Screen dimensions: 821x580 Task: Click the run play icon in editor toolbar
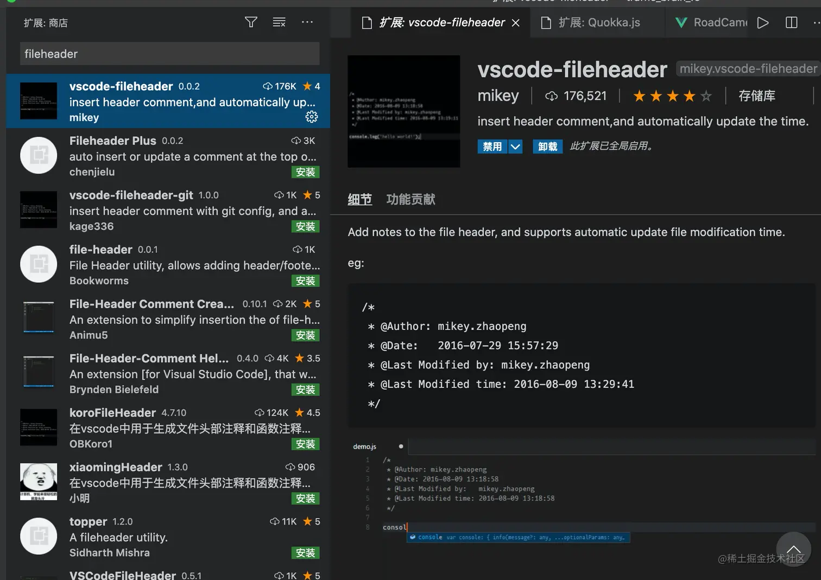763,23
